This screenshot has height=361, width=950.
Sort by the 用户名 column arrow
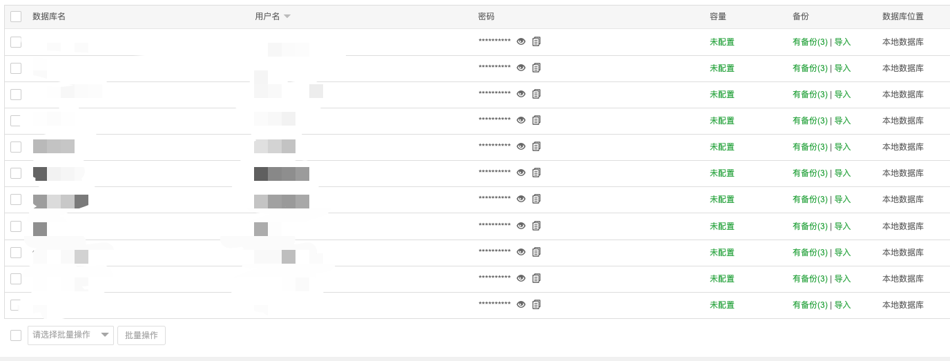[287, 17]
